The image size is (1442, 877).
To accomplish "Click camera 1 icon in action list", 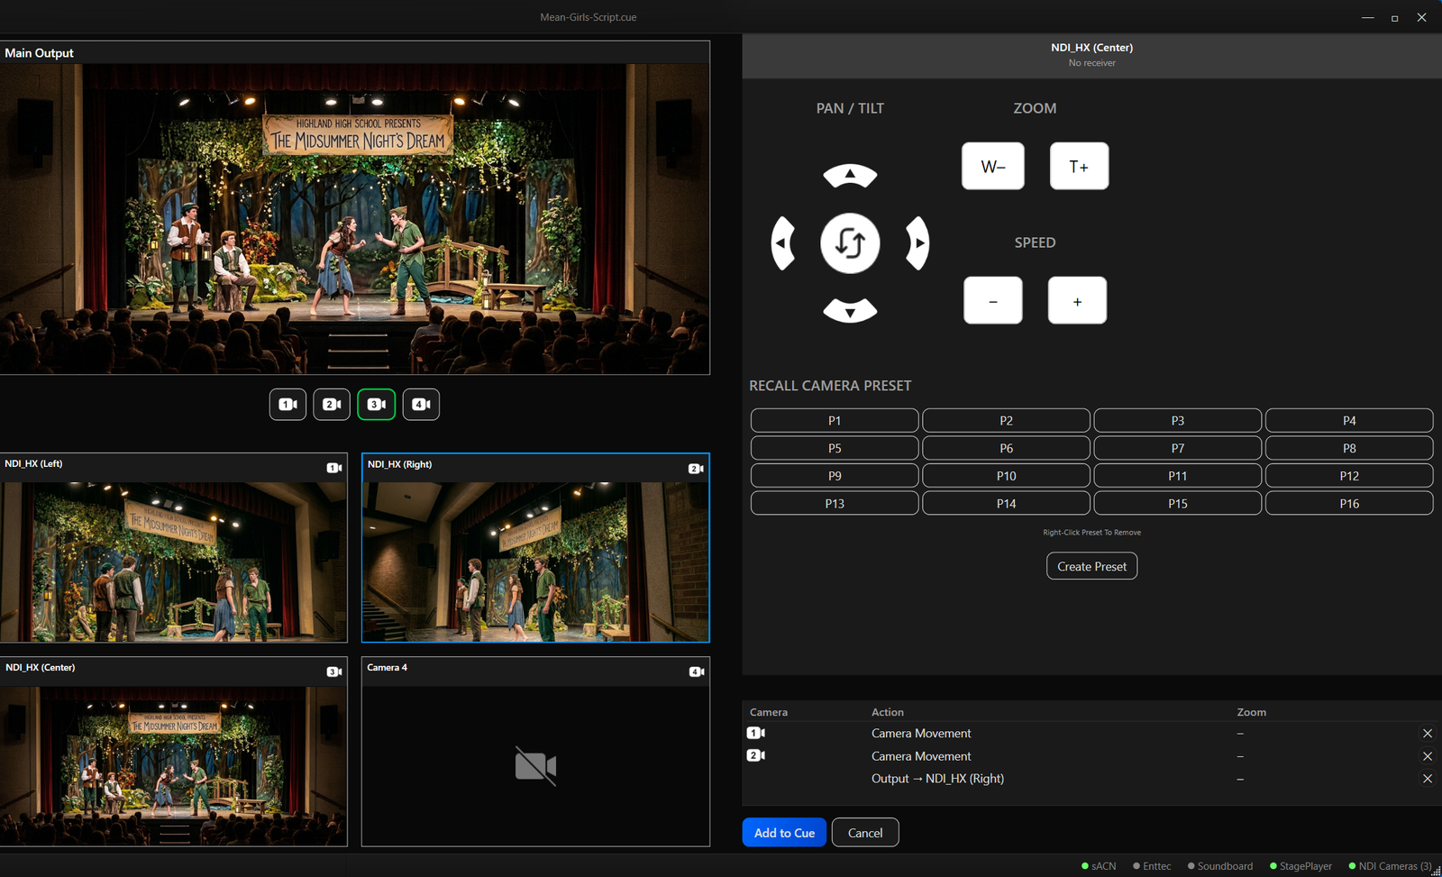I will pos(755,733).
